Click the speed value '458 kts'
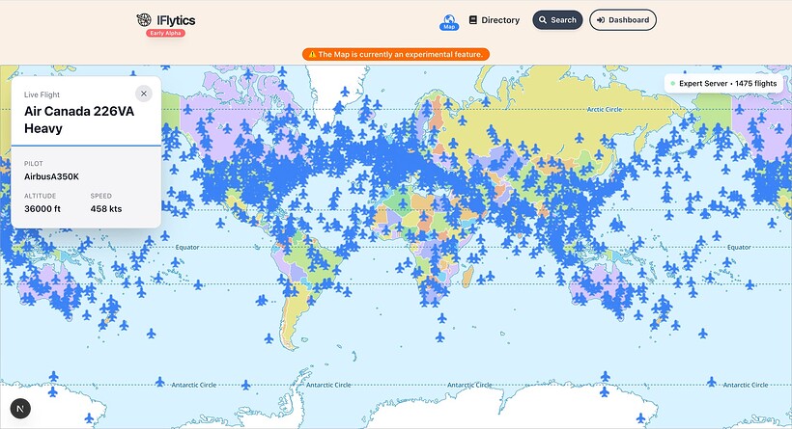Image resolution: width=792 pixels, height=429 pixels. (x=106, y=209)
